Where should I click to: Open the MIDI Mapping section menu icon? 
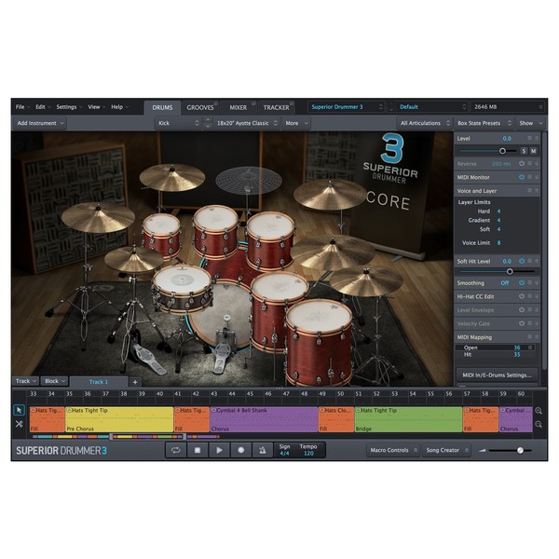(x=530, y=337)
